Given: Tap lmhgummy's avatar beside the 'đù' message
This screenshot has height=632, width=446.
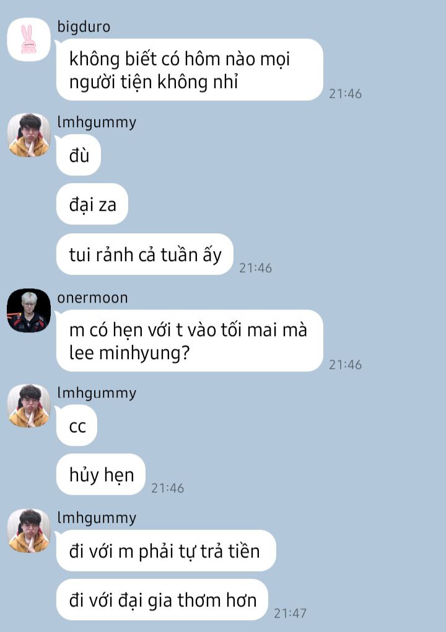Looking at the screenshot, I should point(28,135).
